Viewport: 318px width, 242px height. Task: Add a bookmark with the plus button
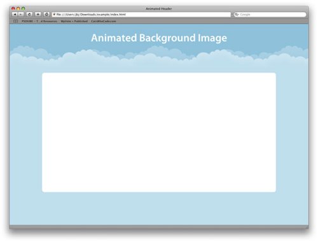(x=38, y=14)
